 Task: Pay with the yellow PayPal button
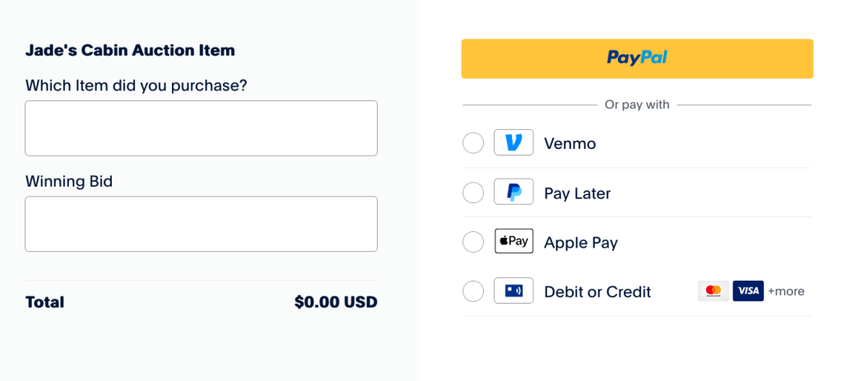coord(637,58)
